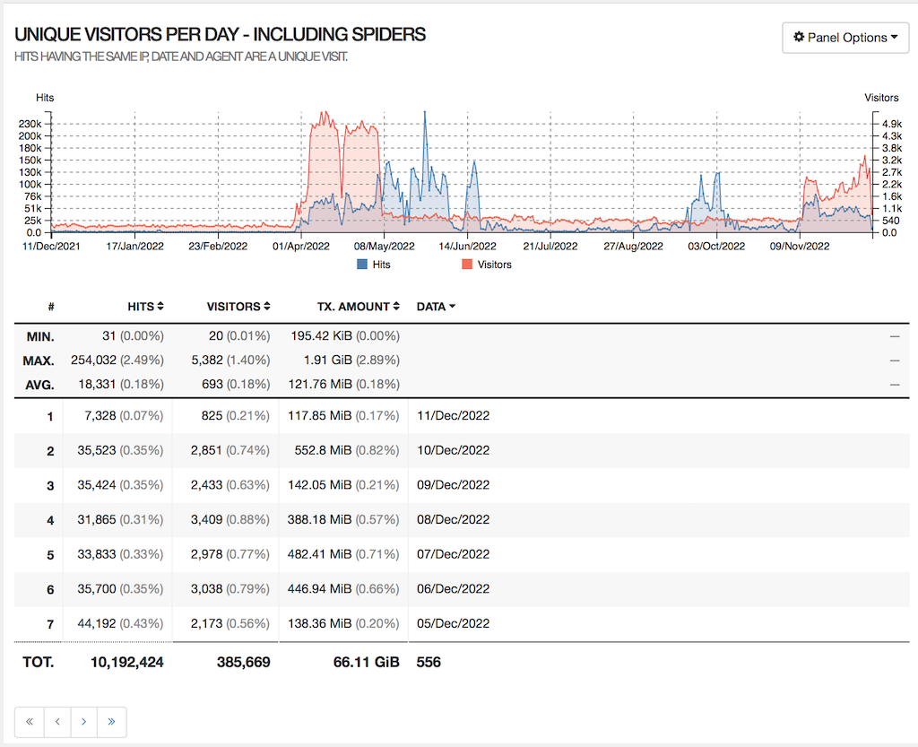The image size is (918, 747).
Task: Expand the MAX. row dash
Action: click(x=894, y=360)
